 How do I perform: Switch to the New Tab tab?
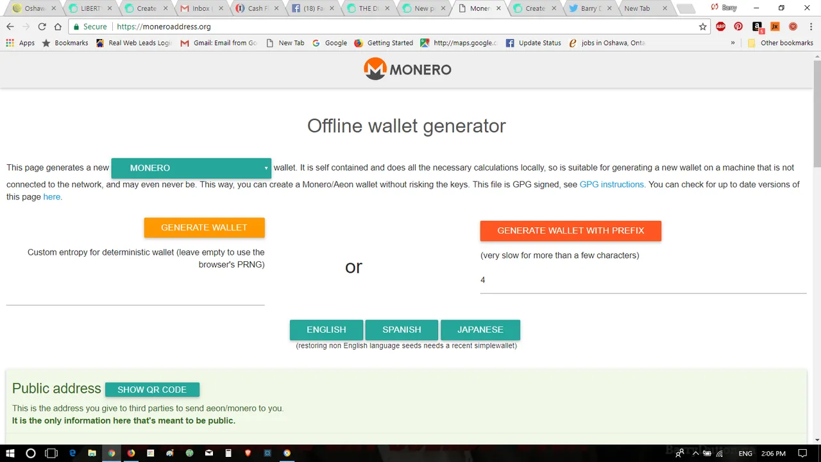(x=645, y=8)
